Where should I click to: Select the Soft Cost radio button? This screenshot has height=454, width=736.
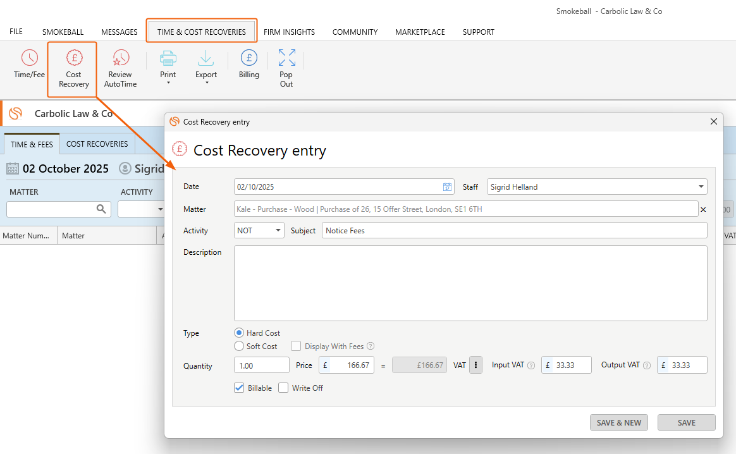[239, 346]
